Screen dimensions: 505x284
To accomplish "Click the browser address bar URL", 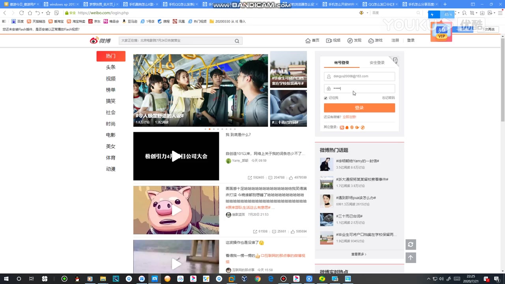I will 103,13.
